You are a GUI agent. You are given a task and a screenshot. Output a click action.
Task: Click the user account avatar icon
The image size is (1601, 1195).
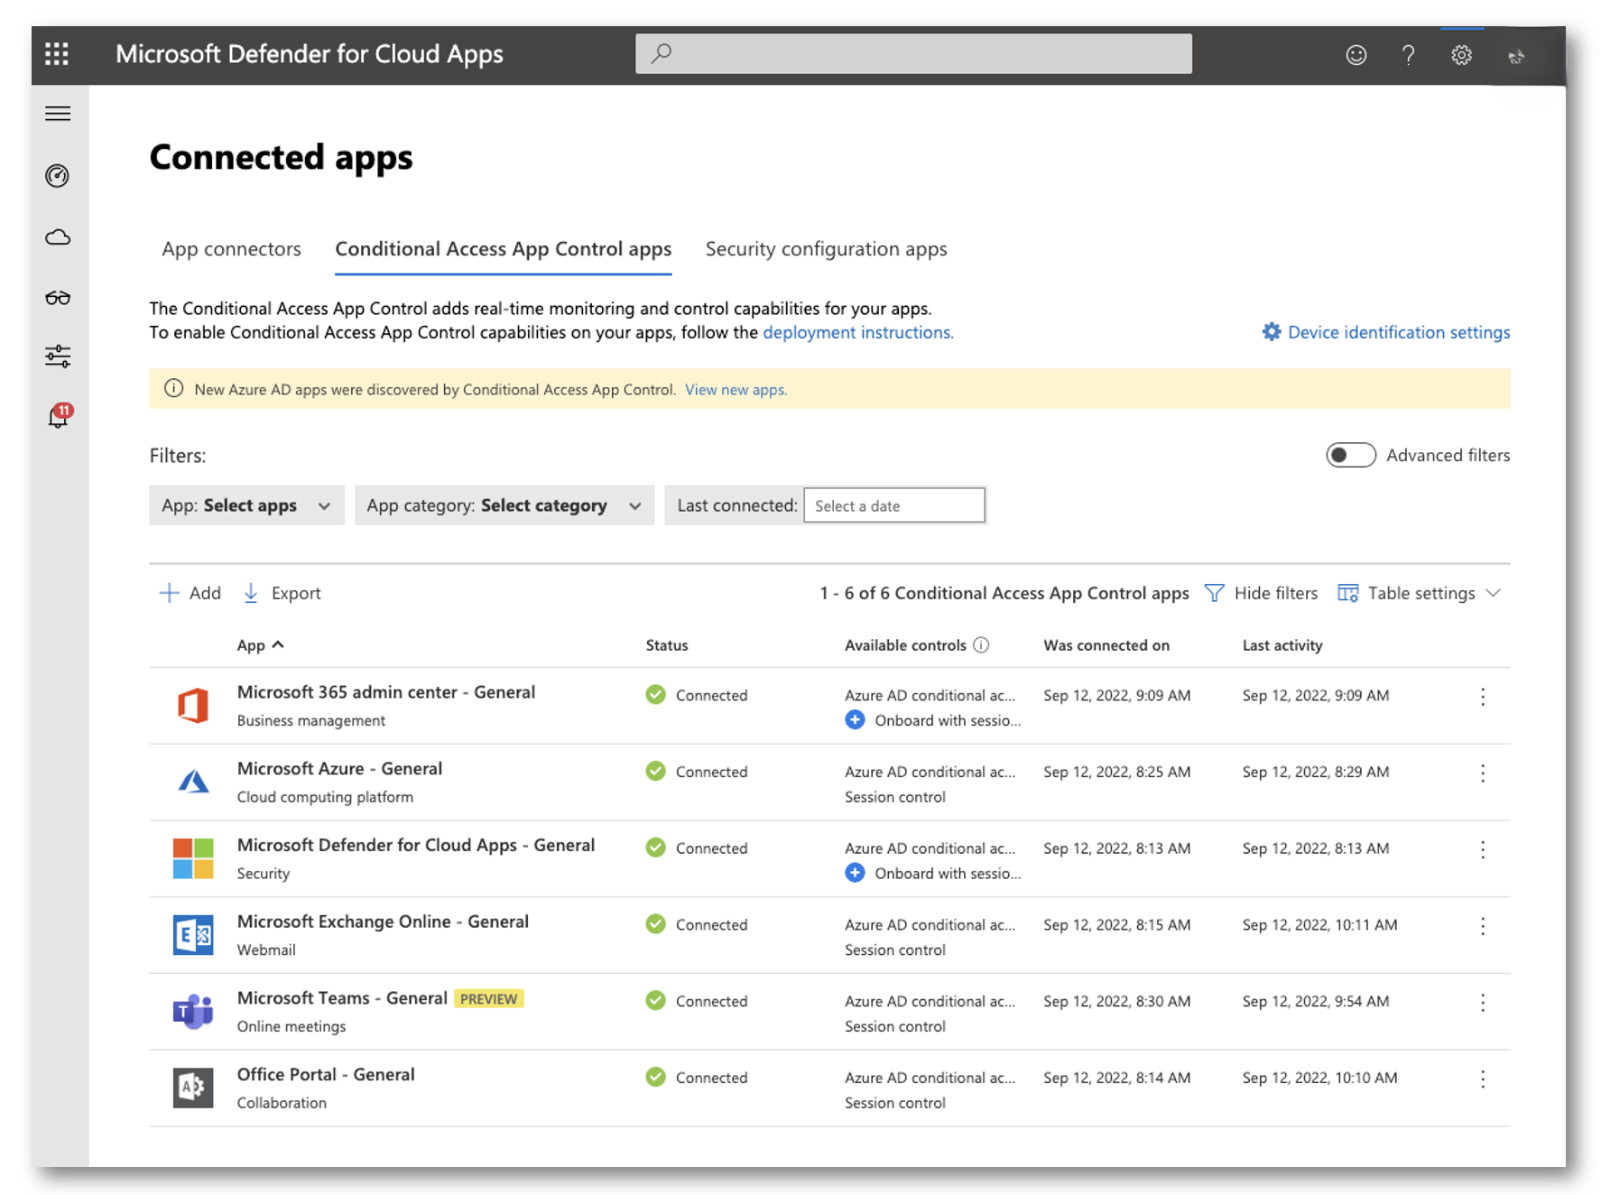coord(1516,56)
